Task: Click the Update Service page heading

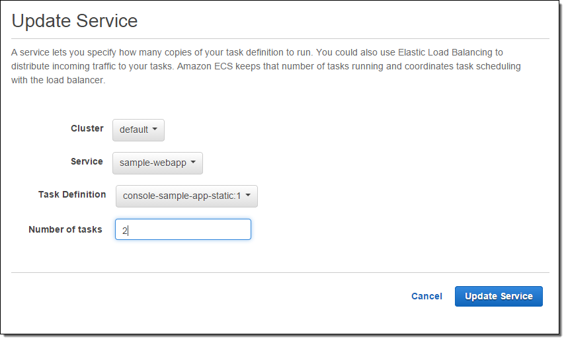Action: pyautogui.click(x=75, y=20)
